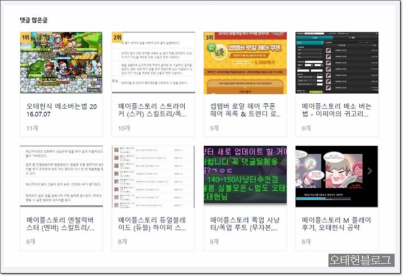Open the 스트라이커 스킬트리 post thumbnail
This screenshot has width=403, height=276.
click(x=153, y=63)
